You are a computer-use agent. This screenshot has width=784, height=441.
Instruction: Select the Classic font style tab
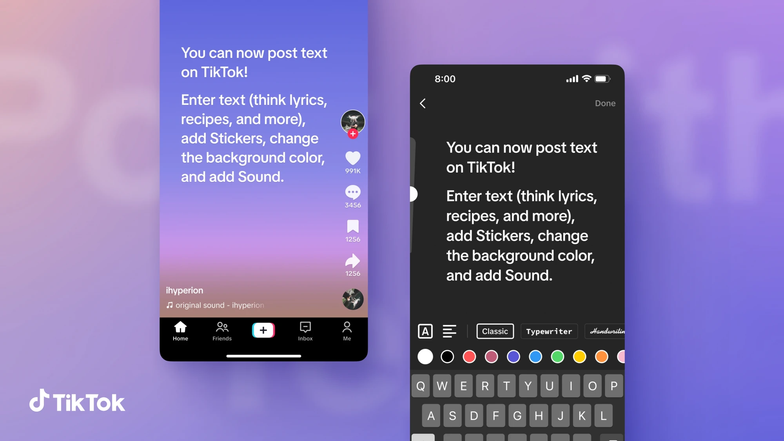(x=495, y=330)
